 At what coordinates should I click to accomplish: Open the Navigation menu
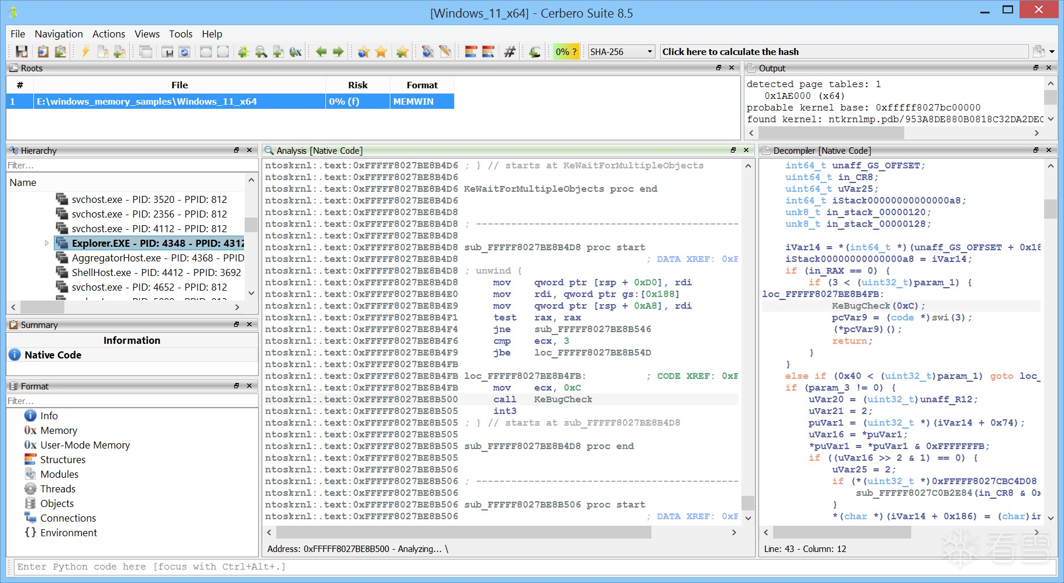[59, 34]
